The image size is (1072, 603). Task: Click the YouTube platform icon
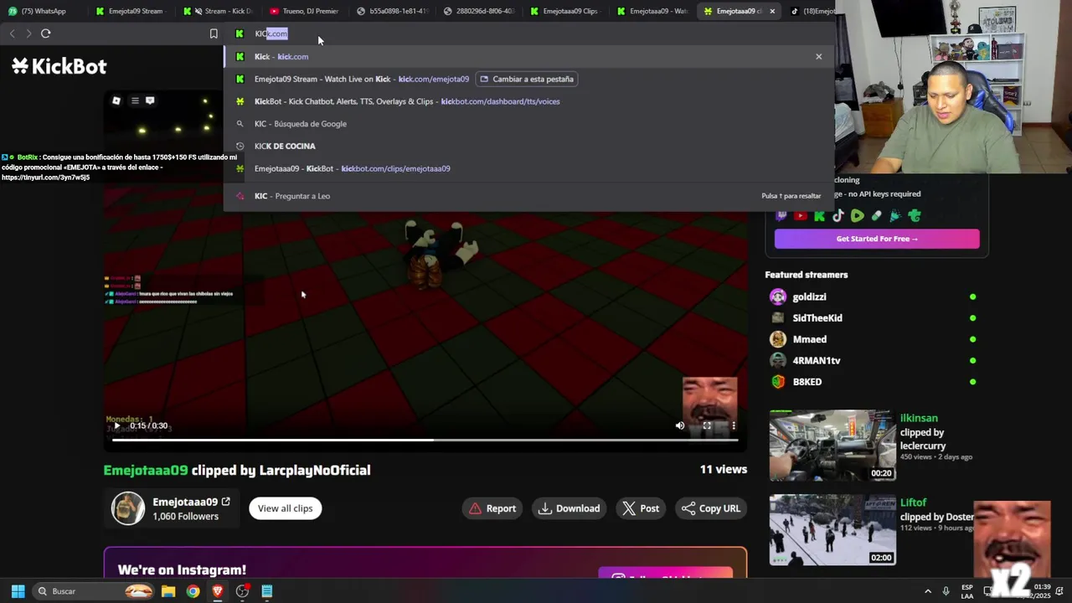click(801, 215)
